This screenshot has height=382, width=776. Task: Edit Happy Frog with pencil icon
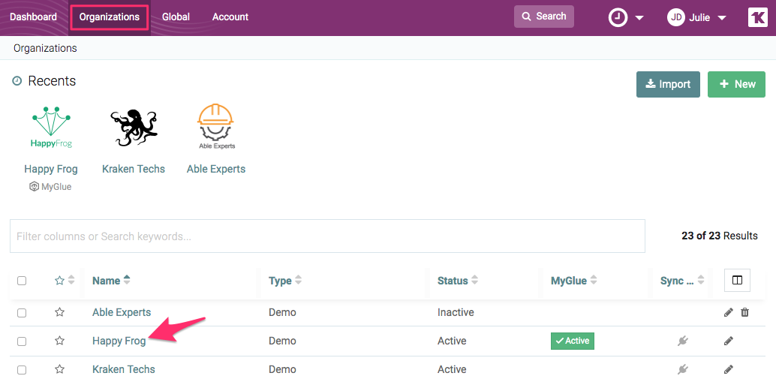728,341
